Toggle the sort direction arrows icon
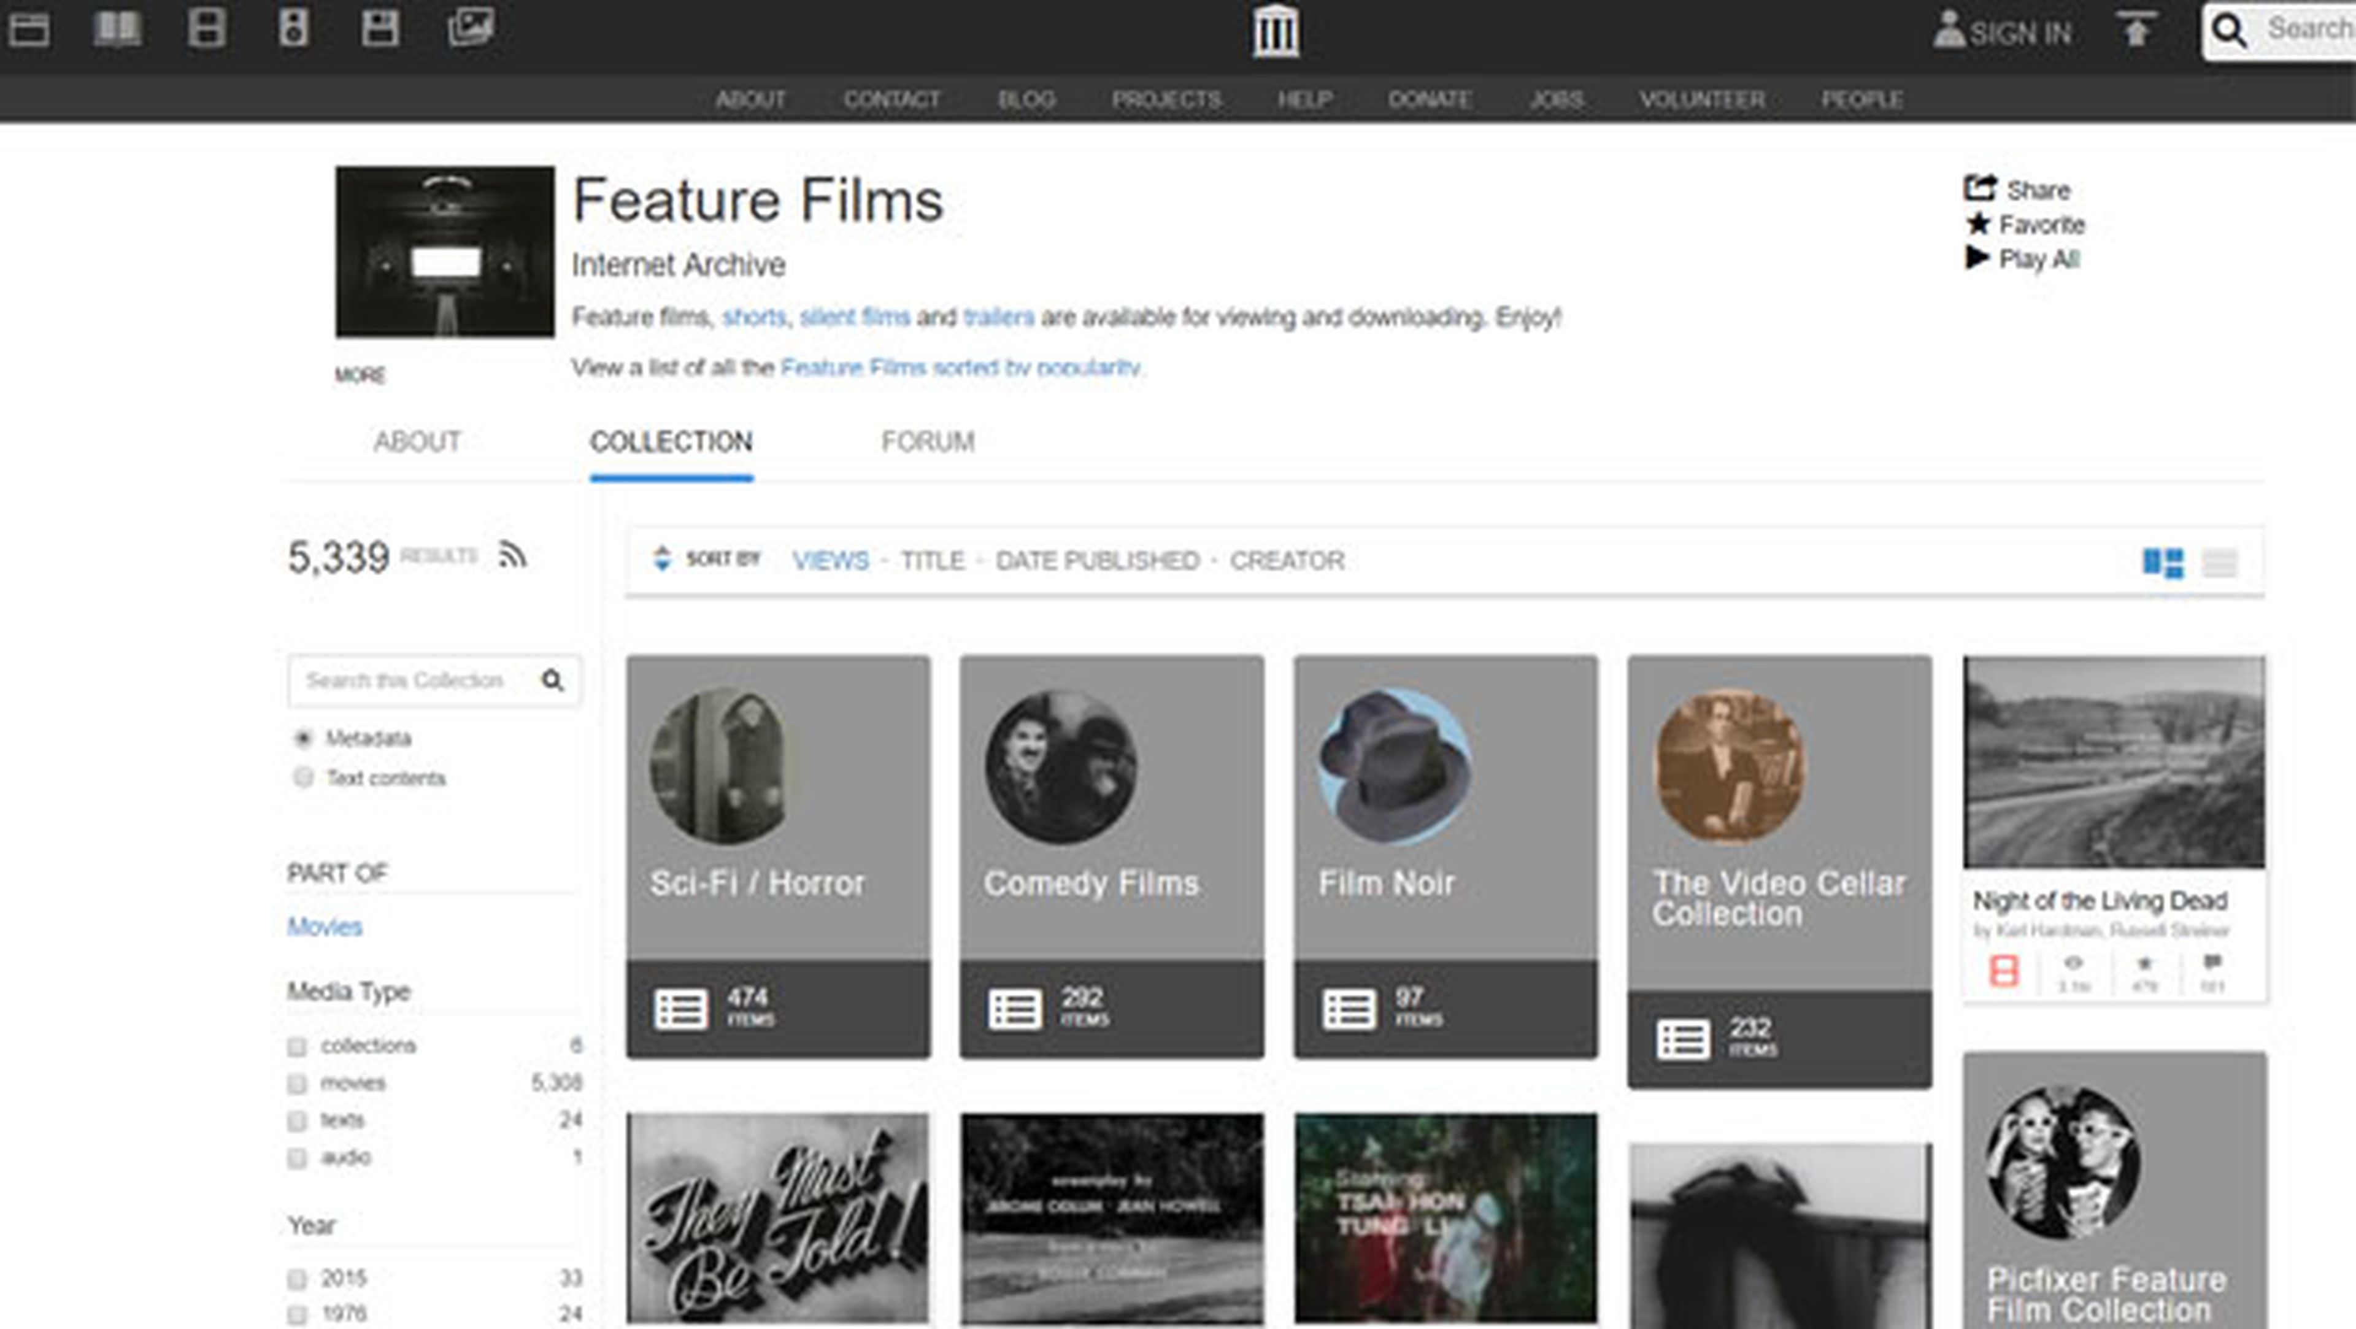 tap(662, 559)
